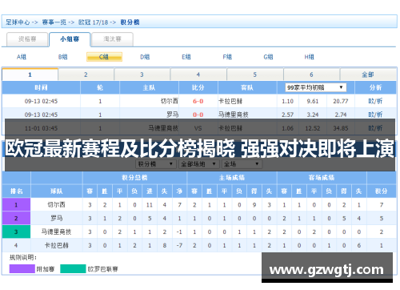Switch to the 淘汰赛 tab
The height and width of the screenshot is (290, 400).
point(112,39)
